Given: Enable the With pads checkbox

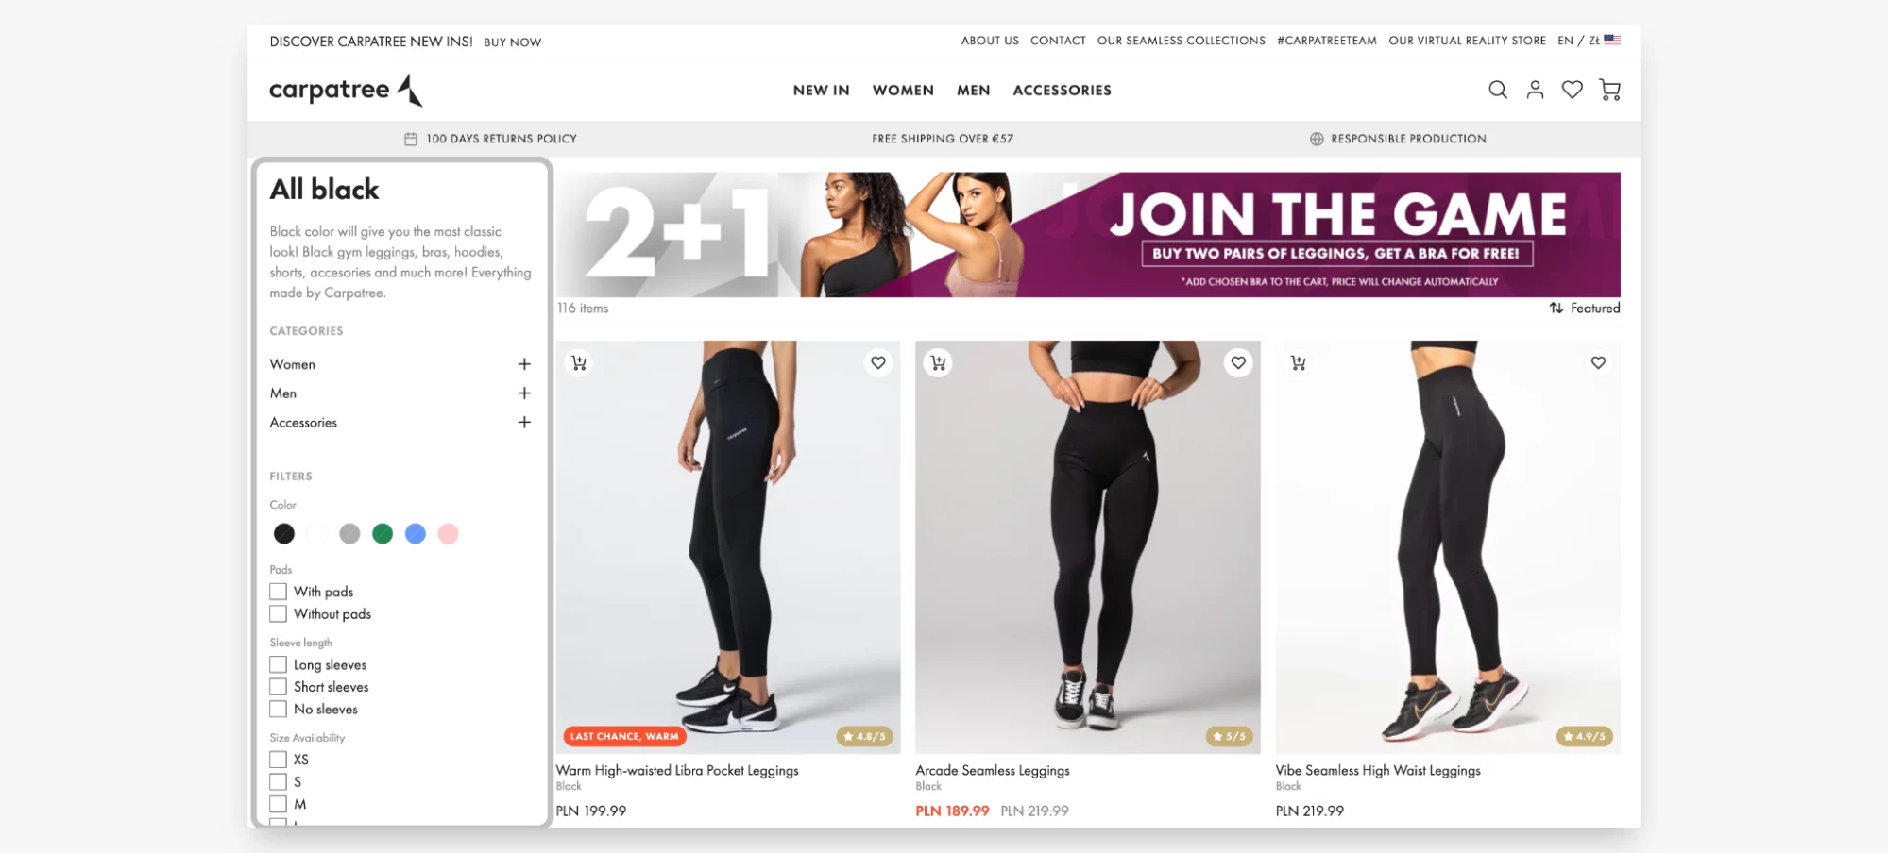Looking at the screenshot, I should pyautogui.click(x=278, y=592).
